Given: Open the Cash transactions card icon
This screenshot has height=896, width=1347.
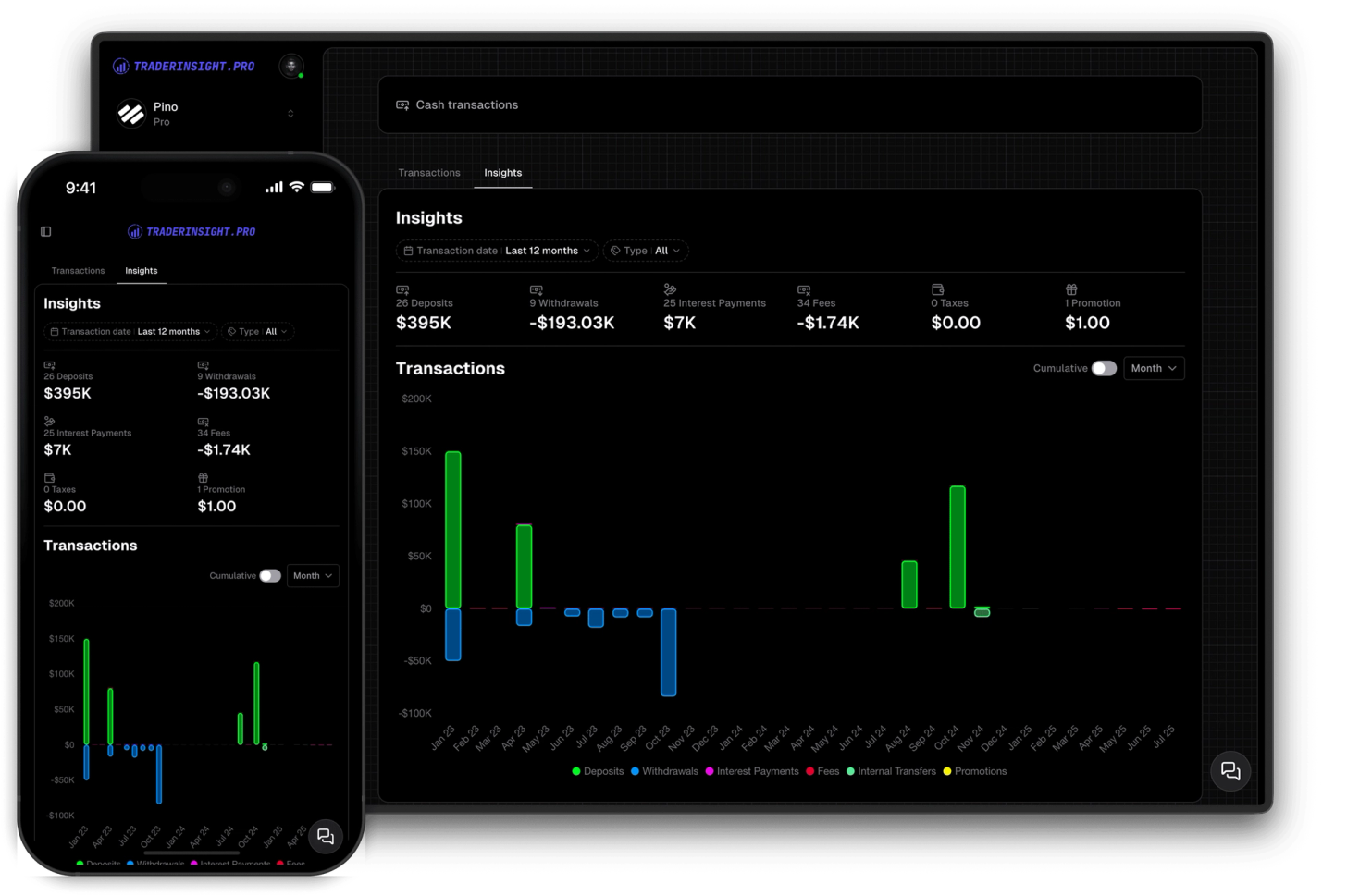Looking at the screenshot, I should [402, 104].
